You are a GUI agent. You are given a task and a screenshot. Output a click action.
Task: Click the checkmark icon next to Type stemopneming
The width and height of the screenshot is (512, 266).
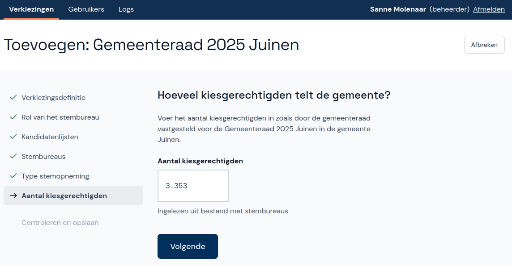[13, 176]
